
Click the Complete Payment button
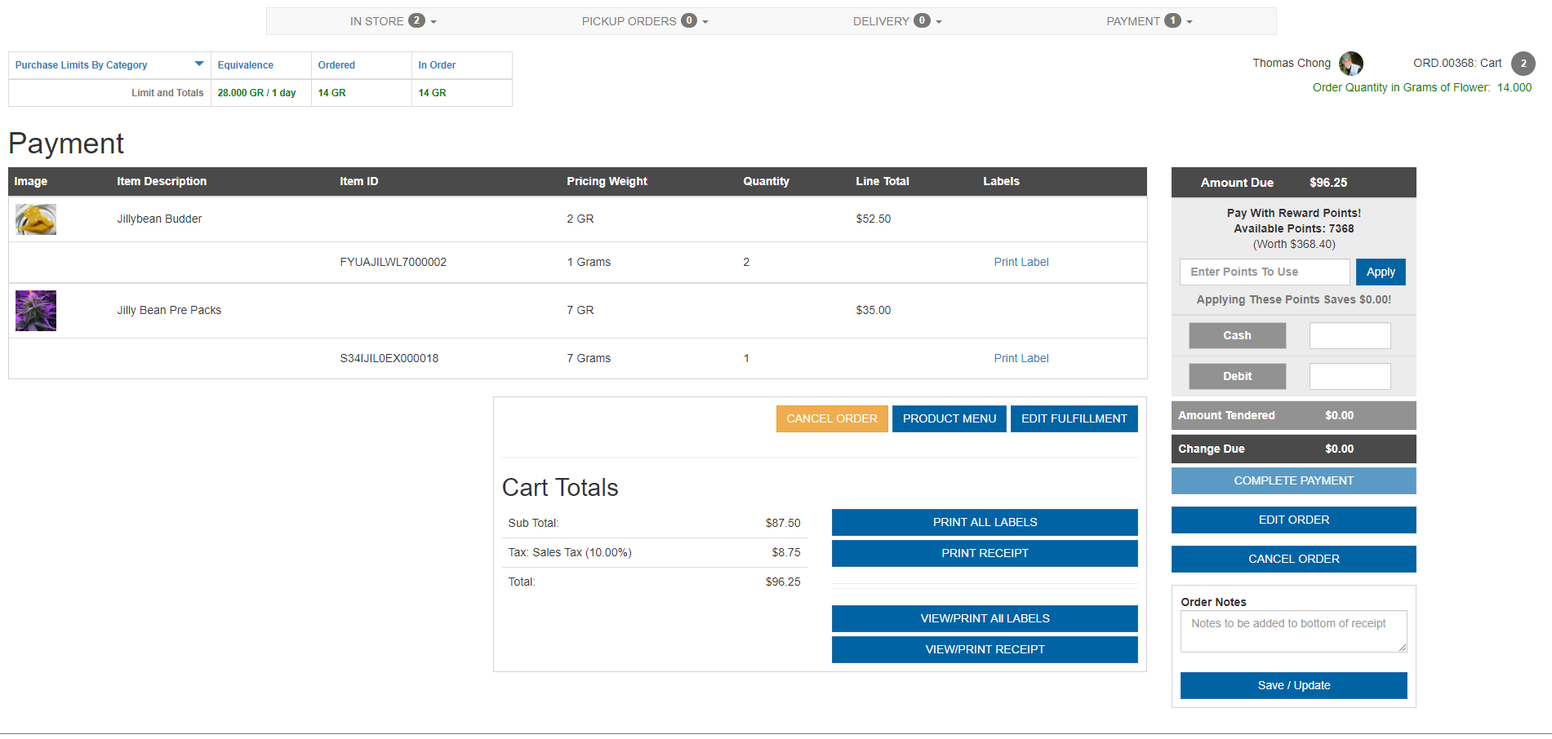pos(1293,481)
